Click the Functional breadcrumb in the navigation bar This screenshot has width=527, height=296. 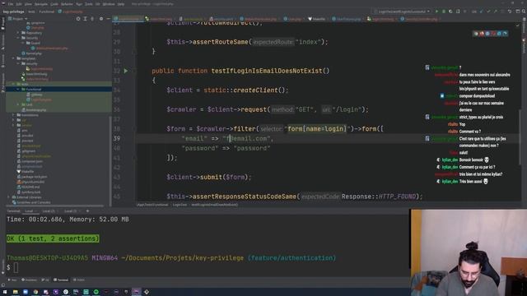(x=47, y=12)
